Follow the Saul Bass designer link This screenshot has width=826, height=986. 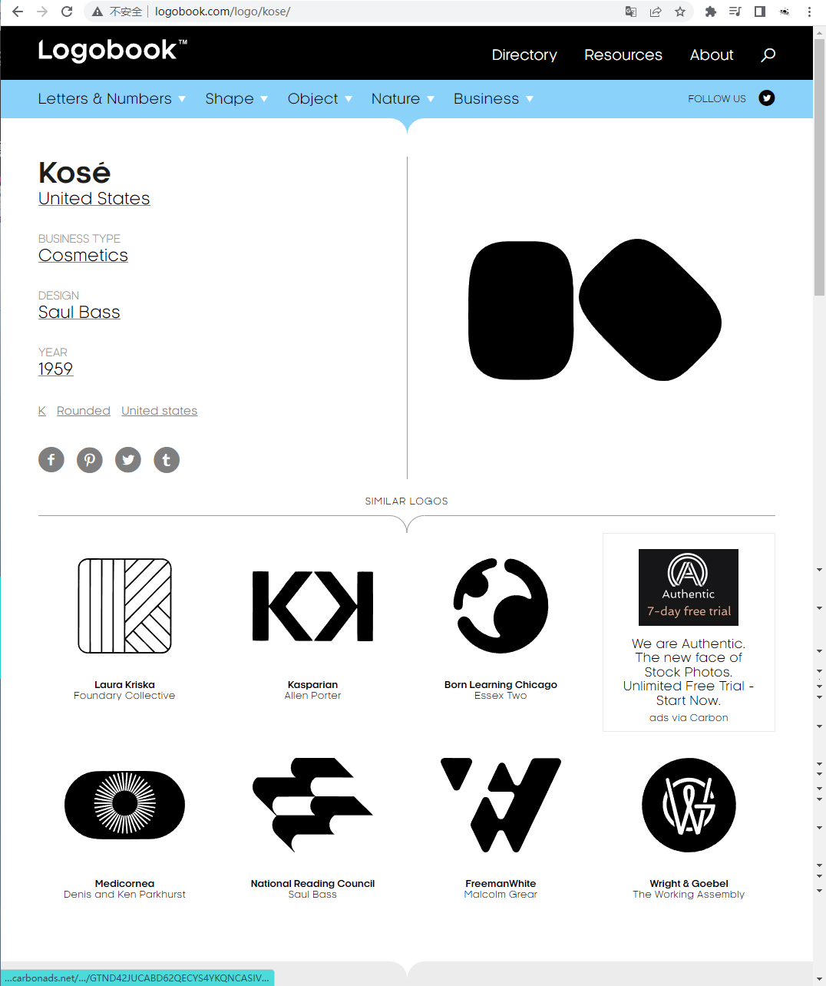pos(79,313)
